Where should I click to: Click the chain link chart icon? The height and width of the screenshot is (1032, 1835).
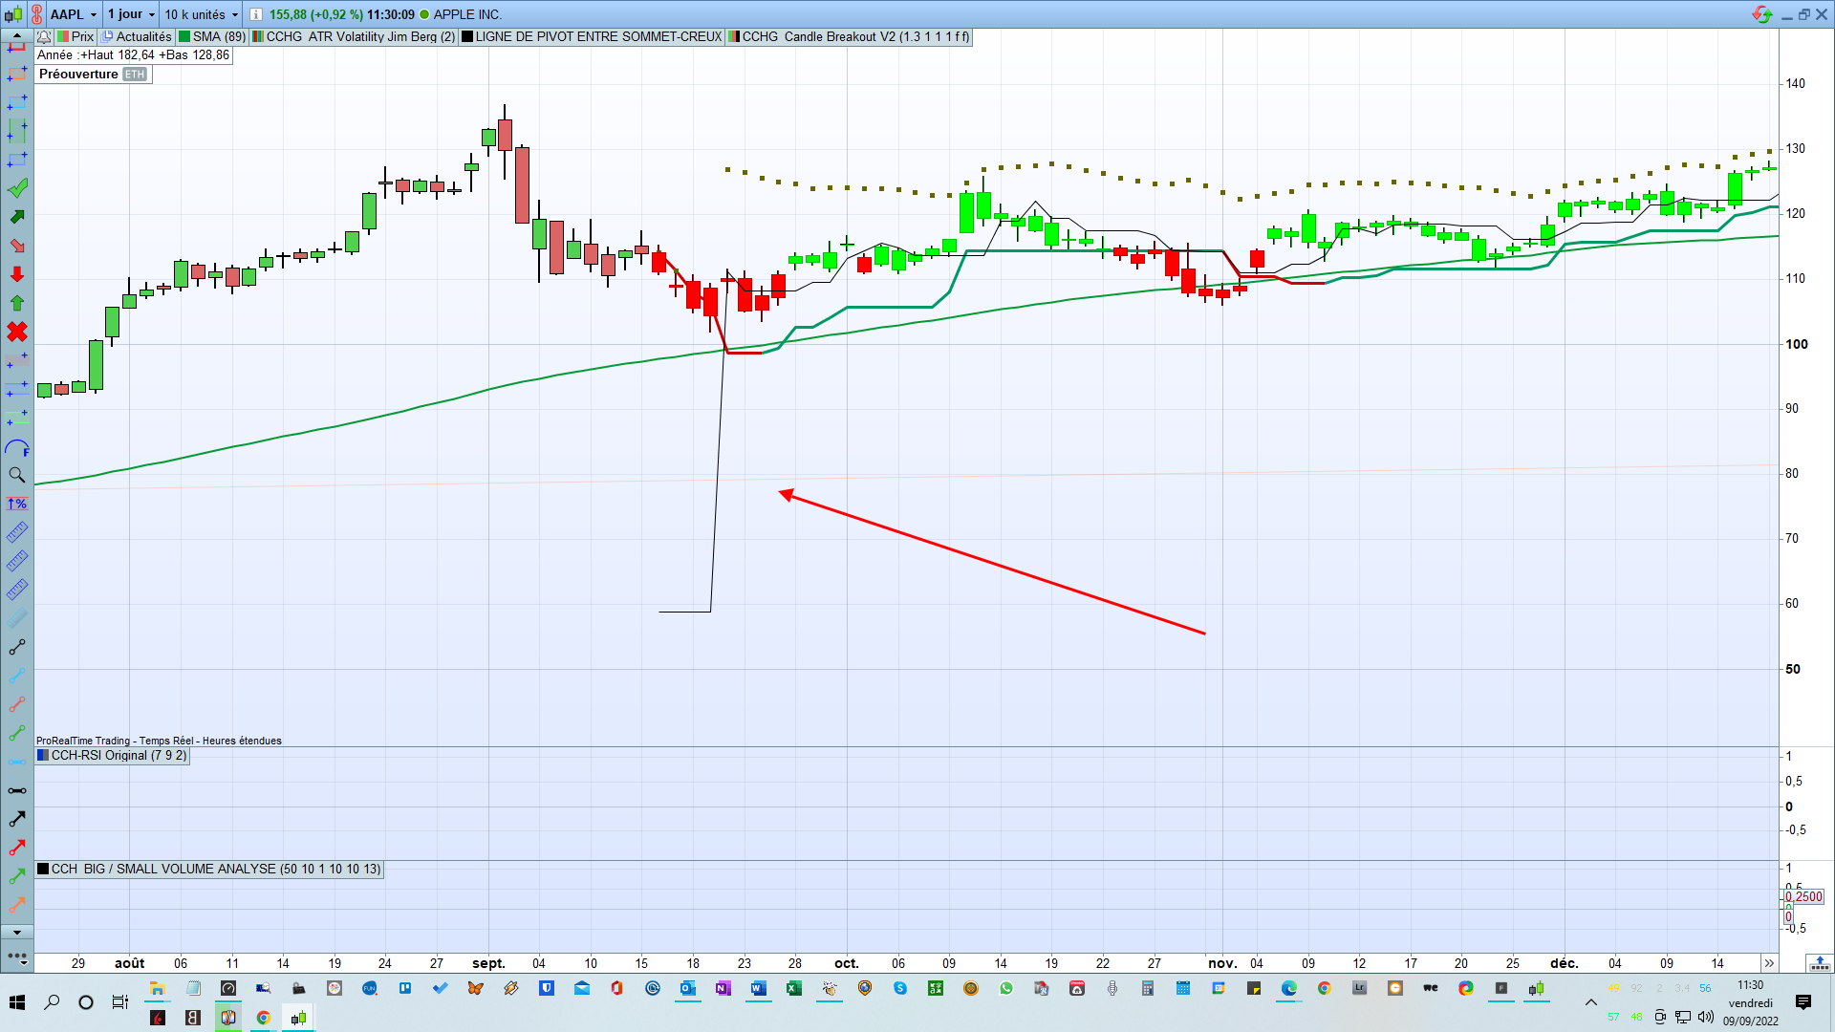point(36,14)
